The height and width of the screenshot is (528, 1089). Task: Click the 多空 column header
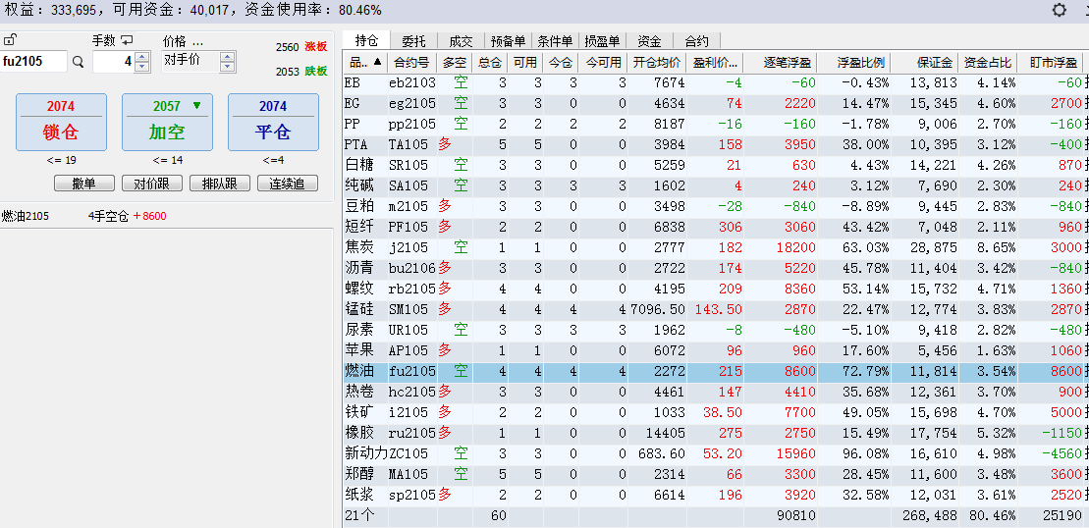(x=455, y=63)
